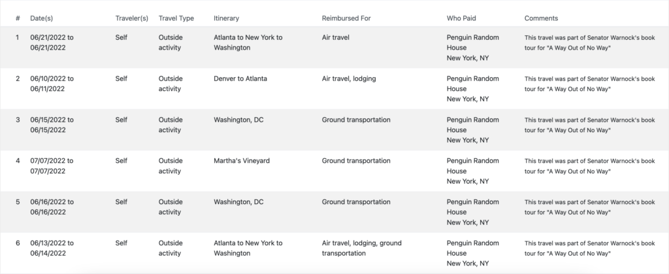Click the Date(s) column header

41,18
